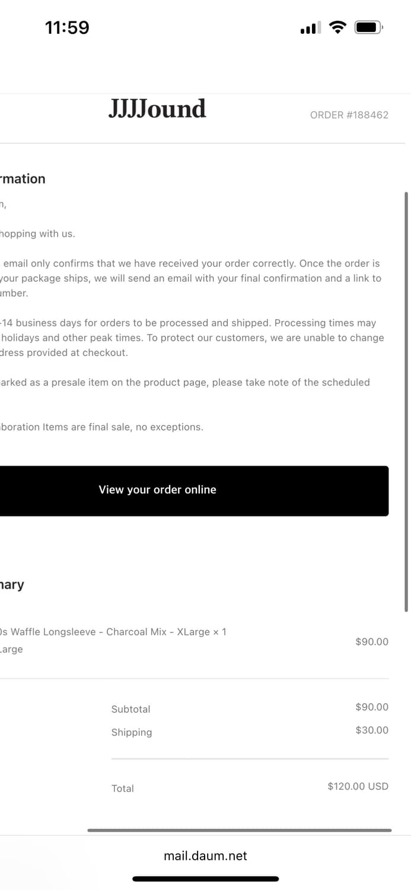Tap the Wi-Fi status icon
The height and width of the screenshot is (890, 411).
[337, 27]
